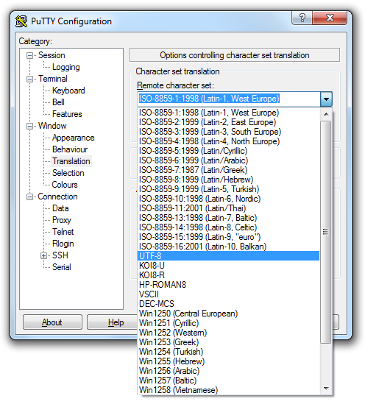This screenshot has width=365, height=407.
Task: Click the Remote character set input field
Action: pyautogui.click(x=229, y=99)
